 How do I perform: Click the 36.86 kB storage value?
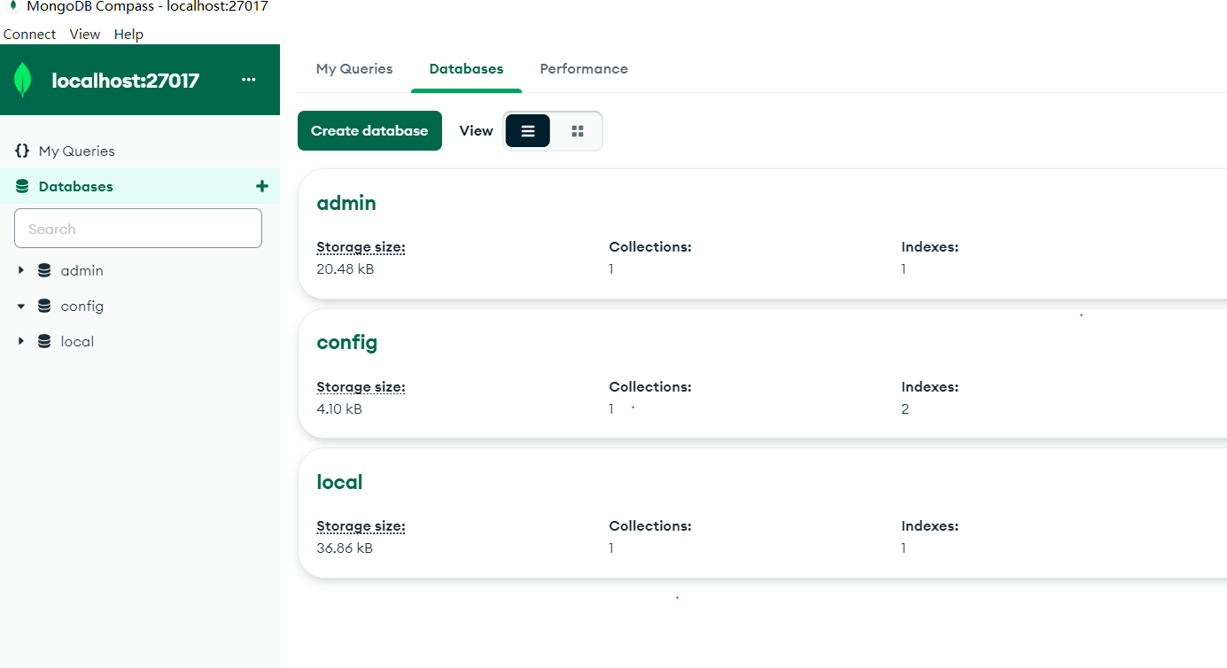pos(345,548)
